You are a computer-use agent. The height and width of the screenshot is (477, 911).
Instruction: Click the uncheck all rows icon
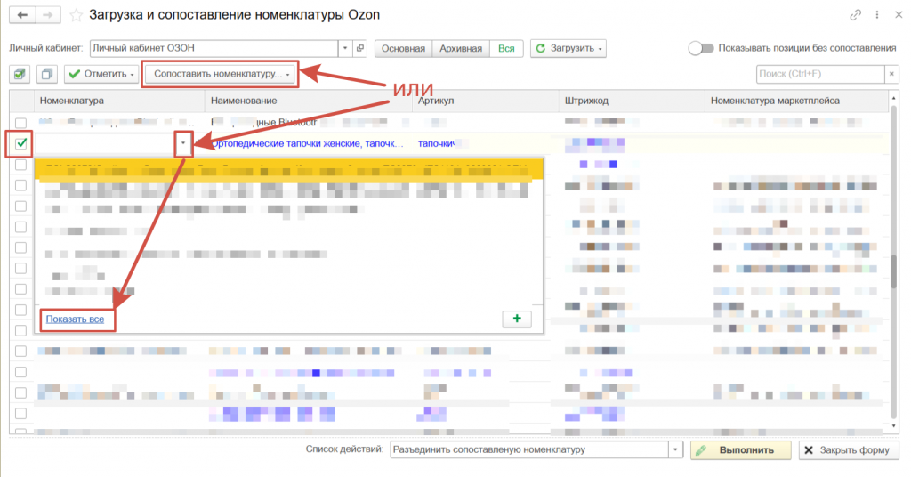[x=46, y=74]
